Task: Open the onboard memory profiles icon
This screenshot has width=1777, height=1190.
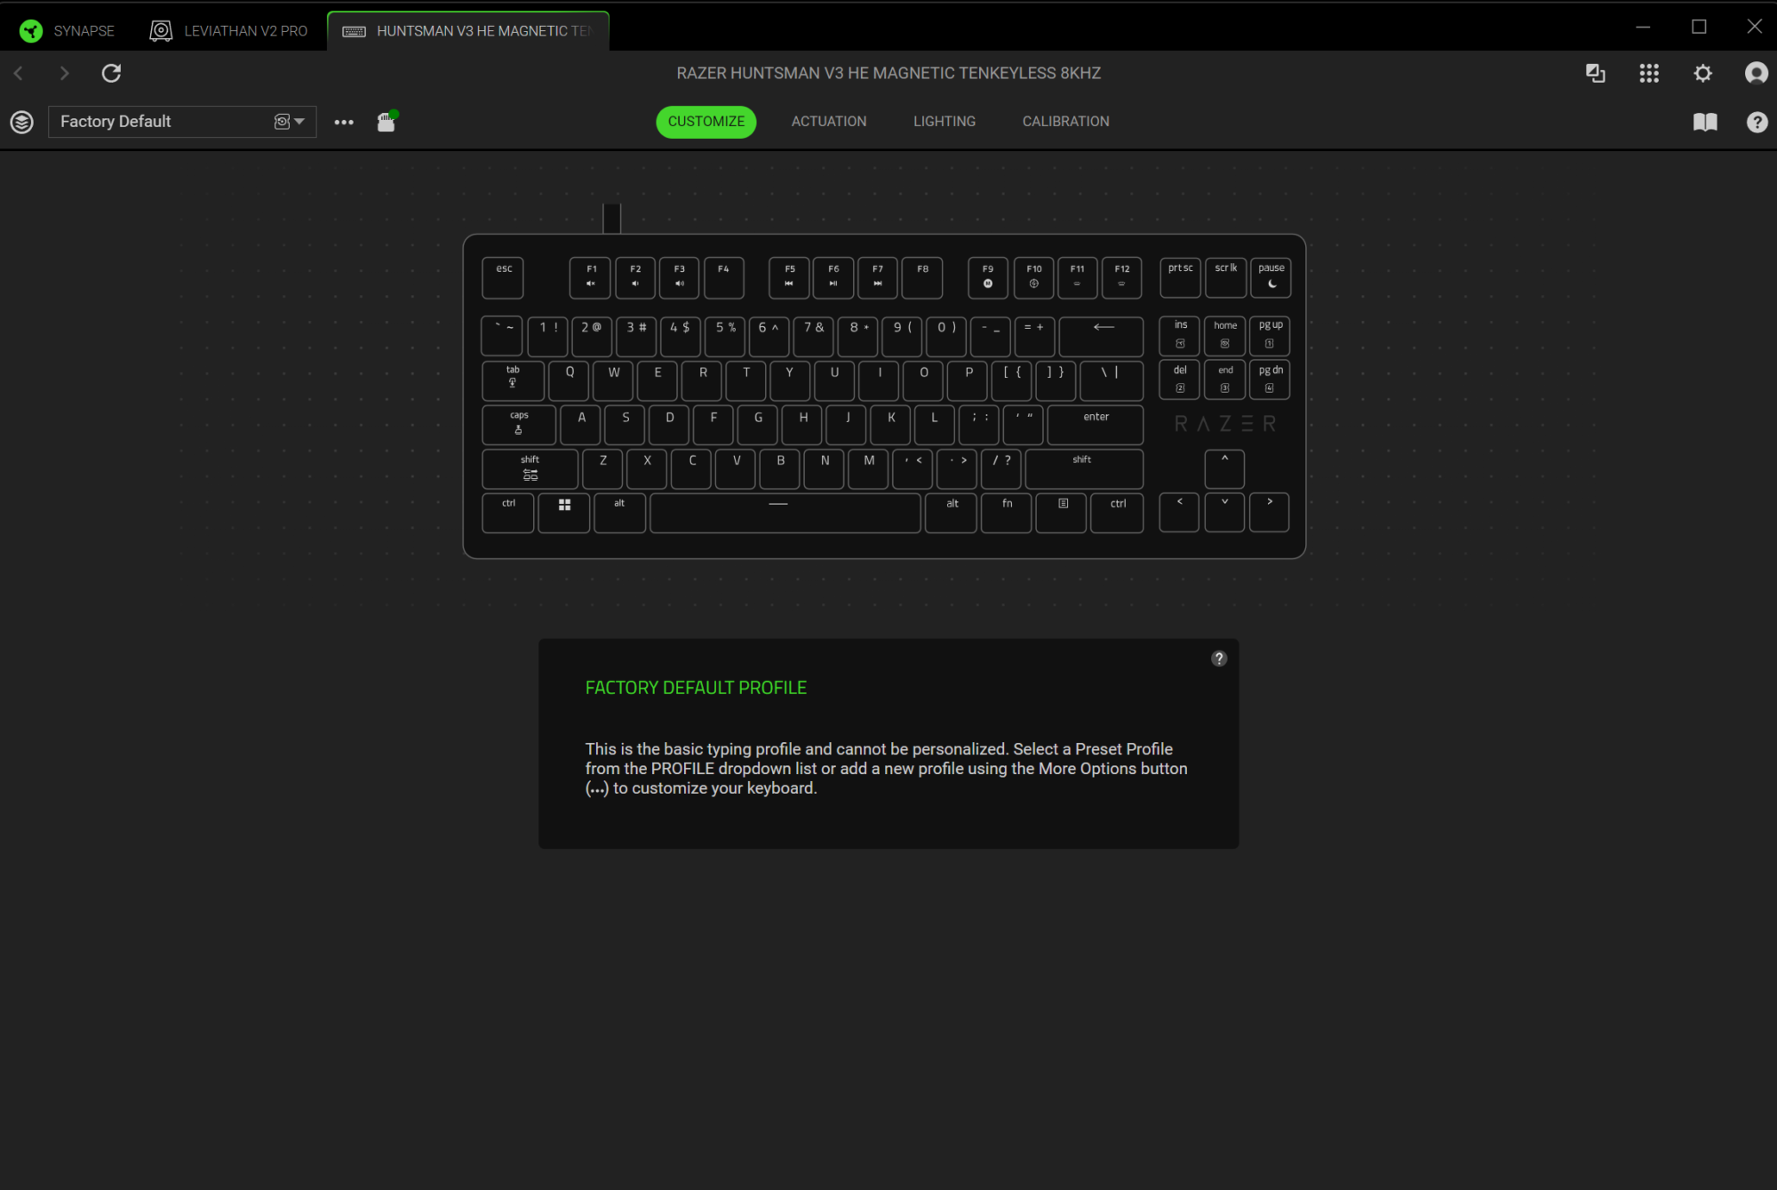Action: pyautogui.click(x=386, y=122)
